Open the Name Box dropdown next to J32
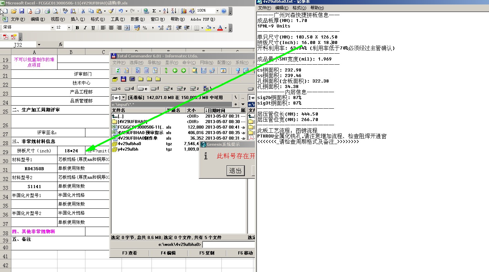Image resolution: width=489 pixels, height=272 pixels. [39, 45]
